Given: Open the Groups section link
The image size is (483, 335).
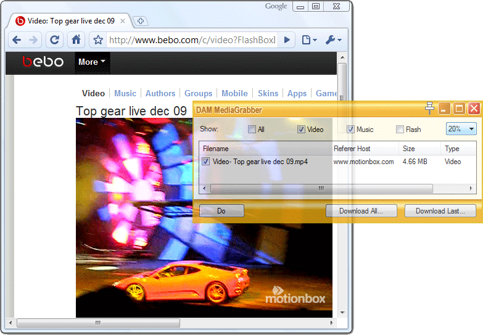Looking at the screenshot, I should tap(199, 93).
